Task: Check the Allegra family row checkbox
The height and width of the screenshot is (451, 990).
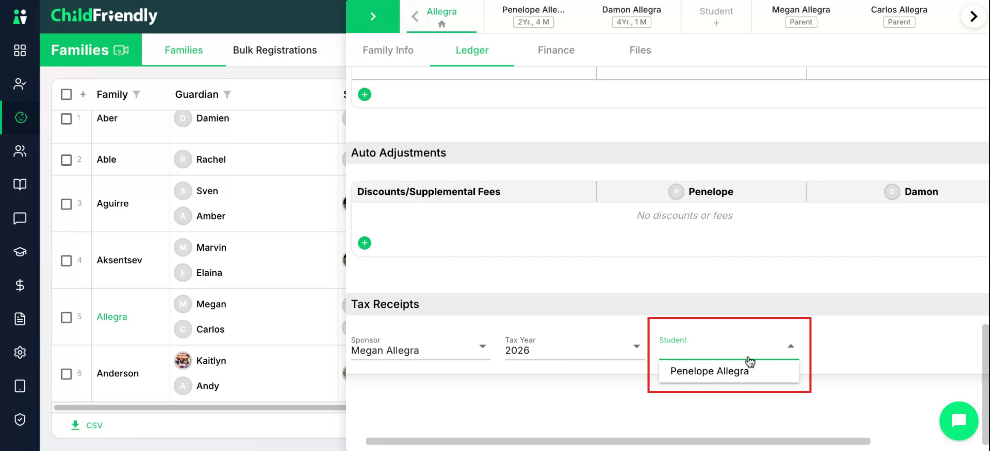Action: [66, 317]
